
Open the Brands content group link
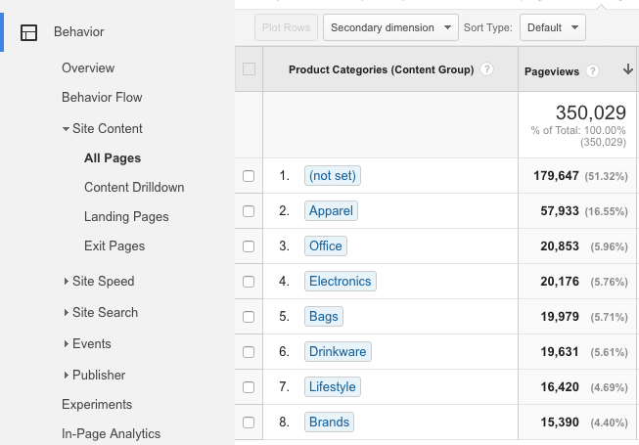click(329, 422)
